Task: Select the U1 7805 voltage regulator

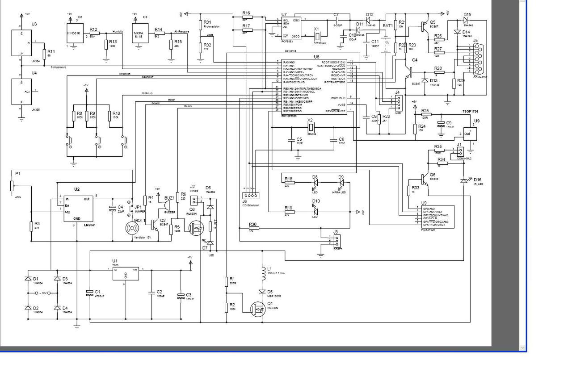Action: point(125,274)
